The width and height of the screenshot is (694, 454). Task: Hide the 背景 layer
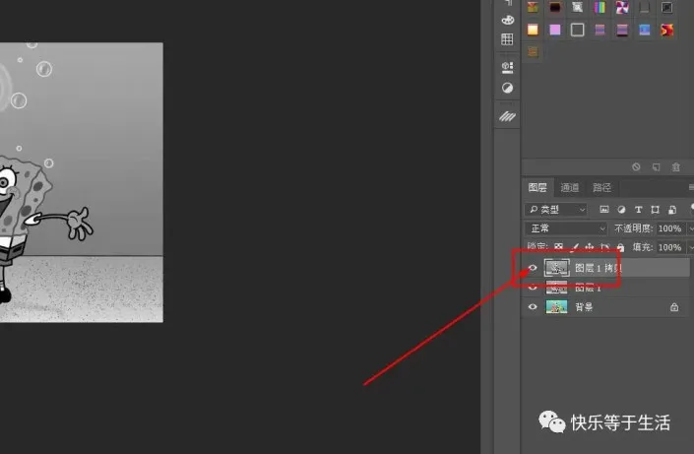click(x=533, y=306)
